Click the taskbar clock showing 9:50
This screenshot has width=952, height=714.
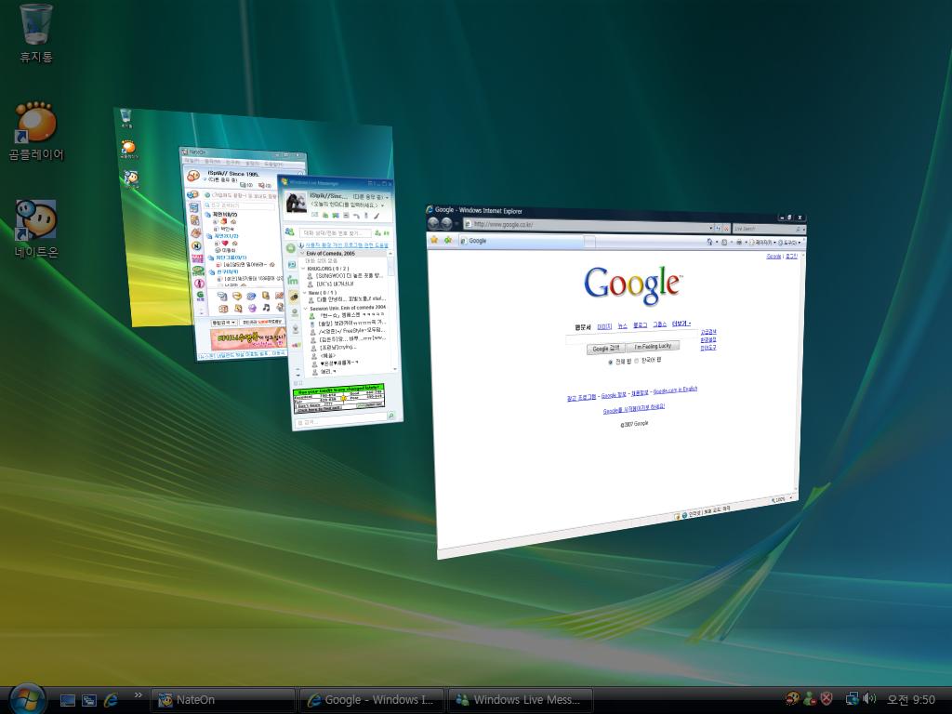[x=911, y=700]
